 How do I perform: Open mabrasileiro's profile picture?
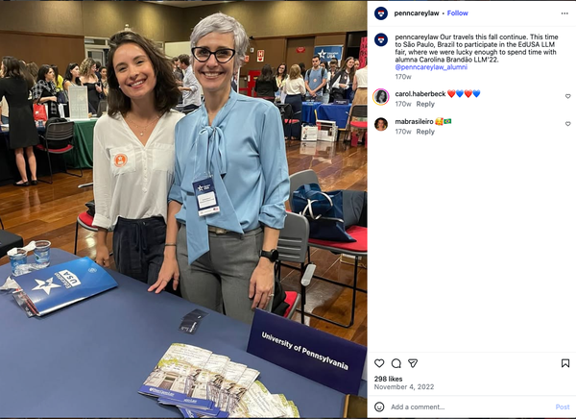tap(381, 124)
